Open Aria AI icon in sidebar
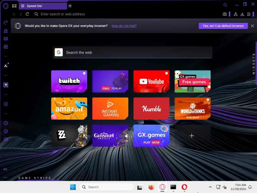Screen dimensions: 257x193 tap(6, 66)
